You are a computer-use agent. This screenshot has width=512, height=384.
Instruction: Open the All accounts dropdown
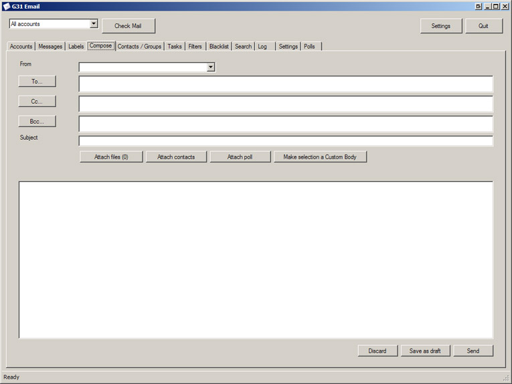point(94,24)
